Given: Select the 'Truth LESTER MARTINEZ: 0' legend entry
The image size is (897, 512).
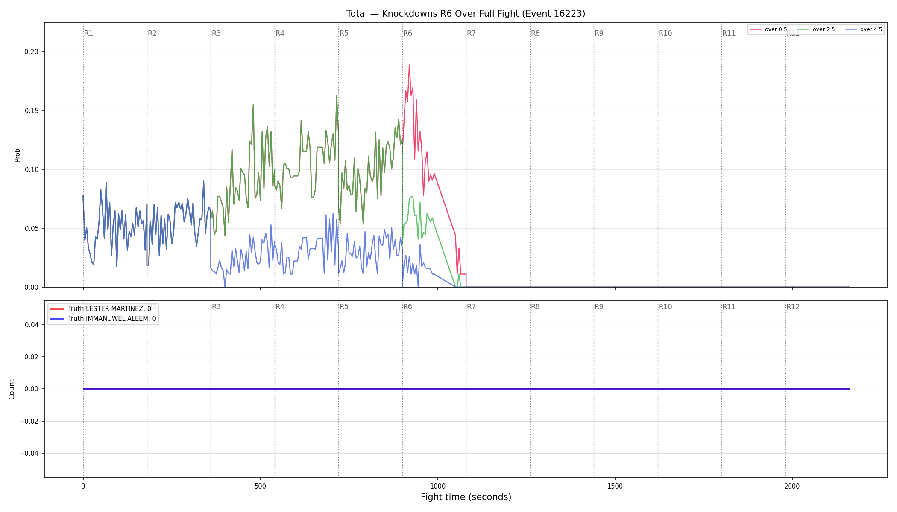Looking at the screenshot, I should coord(109,309).
